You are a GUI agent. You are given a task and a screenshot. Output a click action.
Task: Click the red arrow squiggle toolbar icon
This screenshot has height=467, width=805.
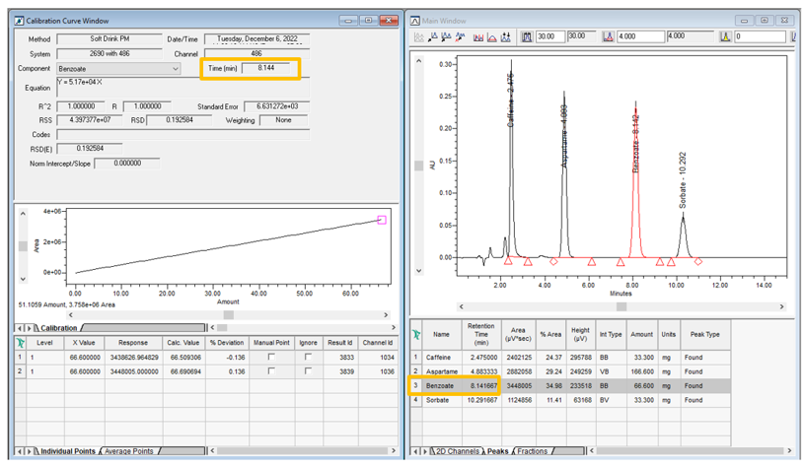[460, 36]
